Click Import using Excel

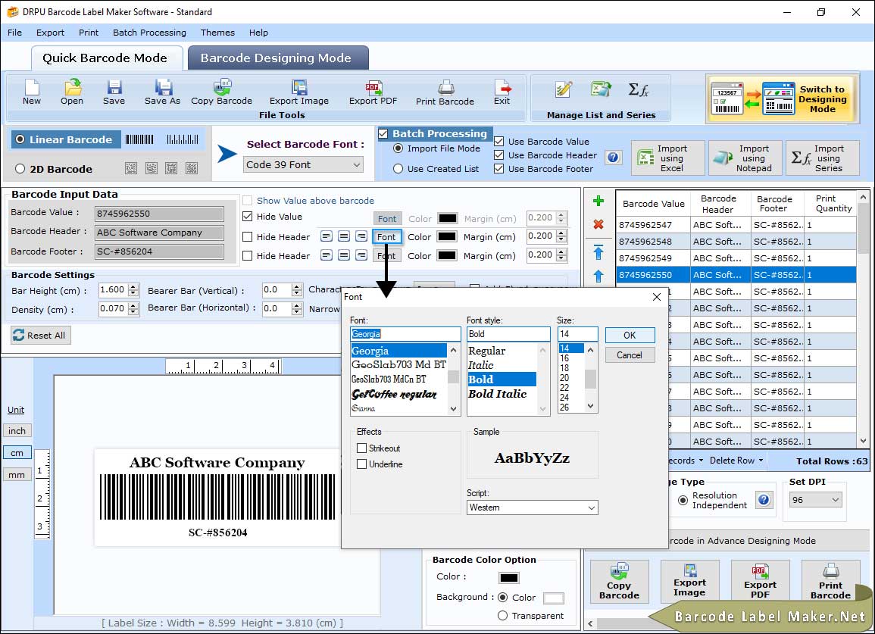point(668,158)
